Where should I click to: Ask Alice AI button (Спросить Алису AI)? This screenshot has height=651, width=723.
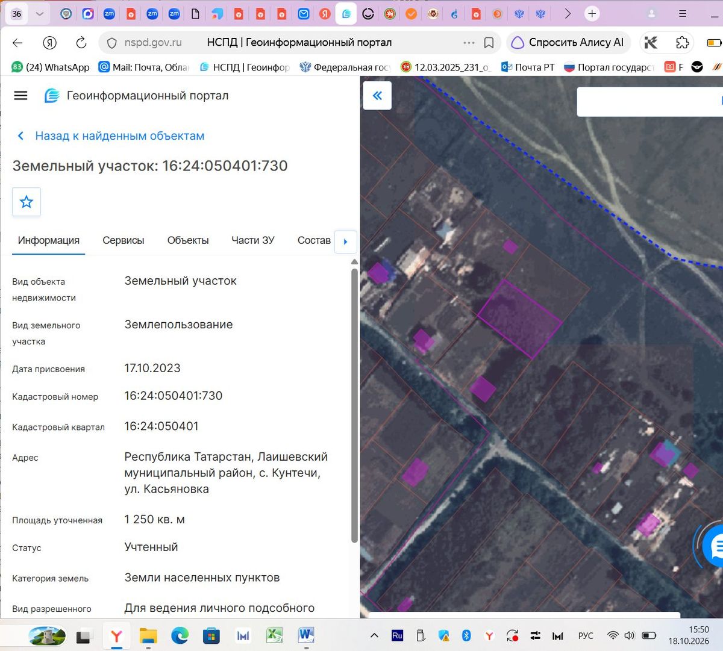[569, 42]
